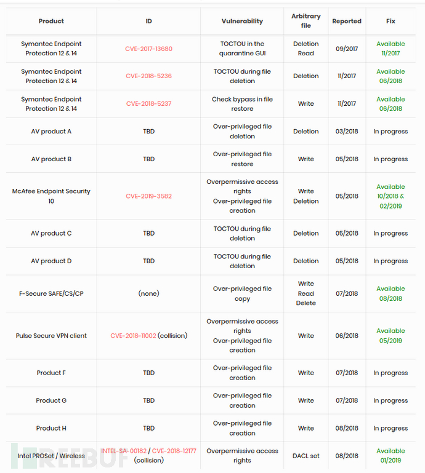The height and width of the screenshot is (473, 425).
Task: Open the CVE-2017-13680 link
Action: pos(148,49)
